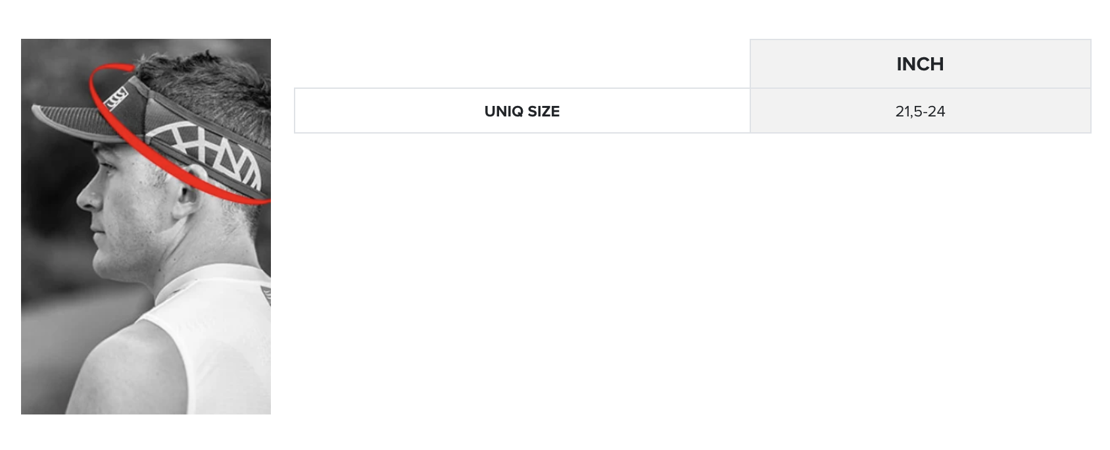Select the UNIQ SIZE row label

[521, 111]
